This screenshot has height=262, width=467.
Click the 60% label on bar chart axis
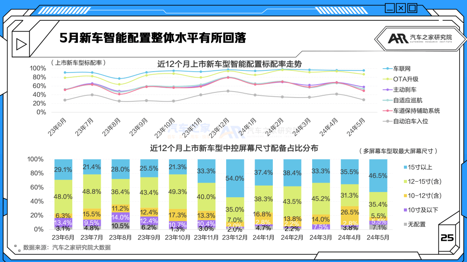click(x=37, y=187)
